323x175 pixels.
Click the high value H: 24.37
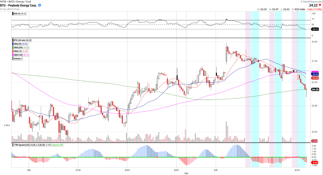pyautogui.click(x=274, y=9)
